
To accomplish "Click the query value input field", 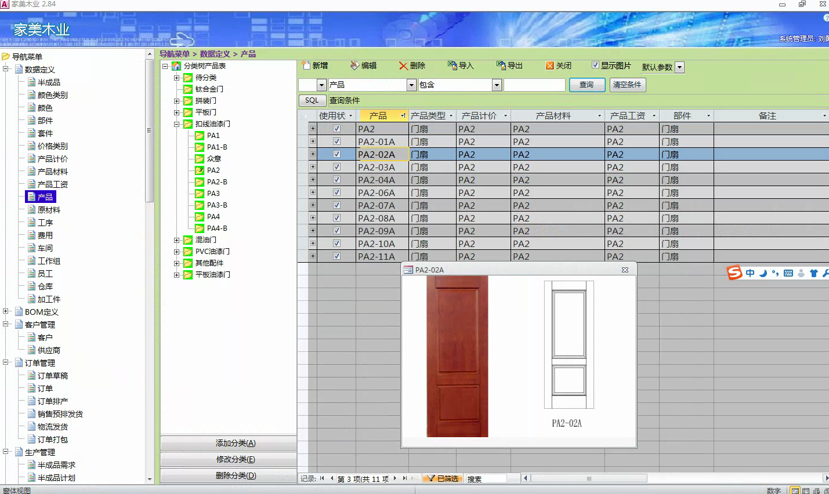I will [534, 85].
